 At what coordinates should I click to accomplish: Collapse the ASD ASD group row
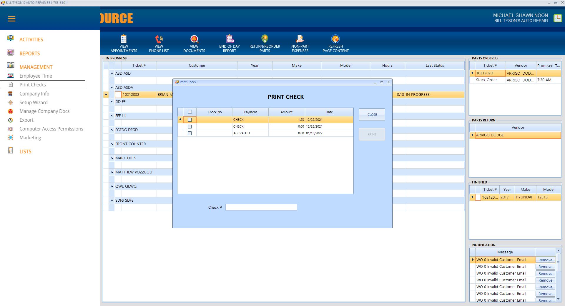tap(112, 73)
